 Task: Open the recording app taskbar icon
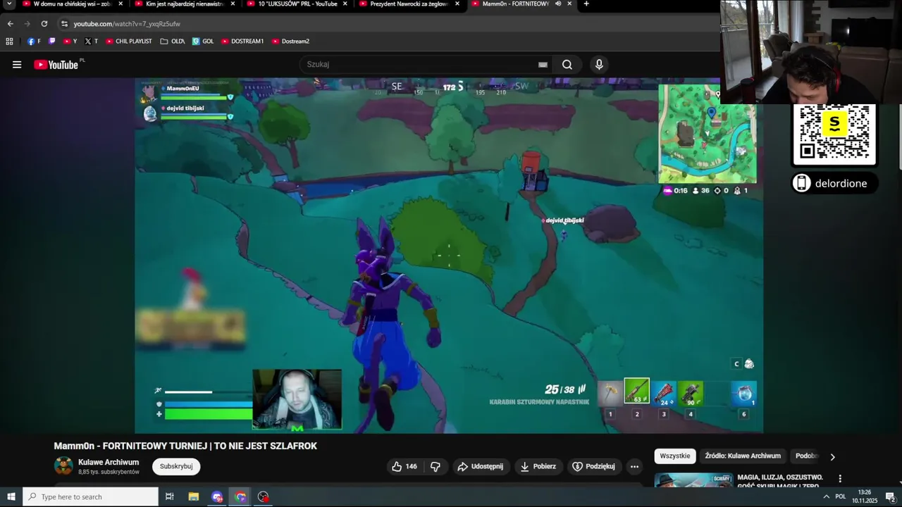click(x=264, y=497)
